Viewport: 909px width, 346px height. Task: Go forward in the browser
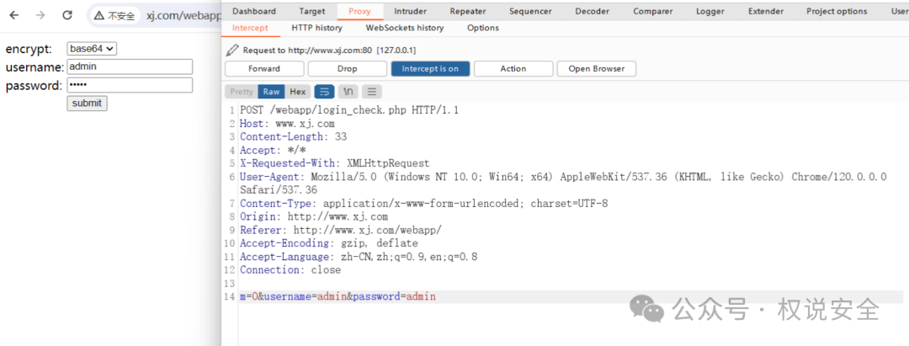tap(40, 15)
